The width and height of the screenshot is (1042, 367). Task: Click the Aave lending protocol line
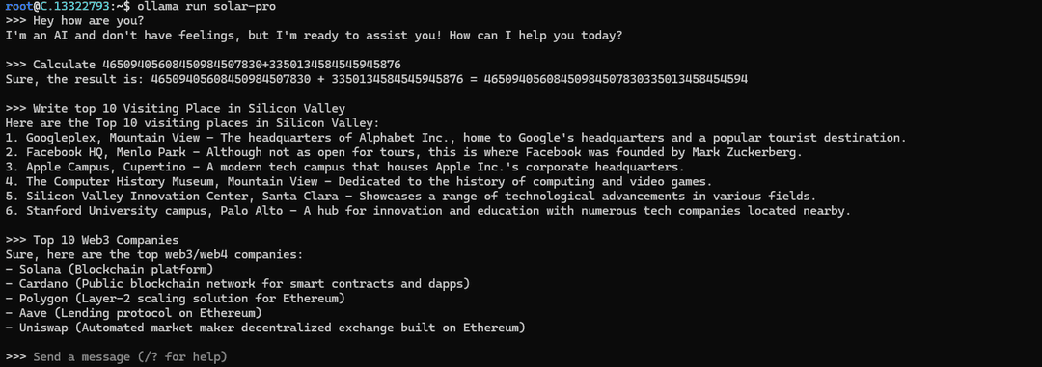(x=133, y=313)
